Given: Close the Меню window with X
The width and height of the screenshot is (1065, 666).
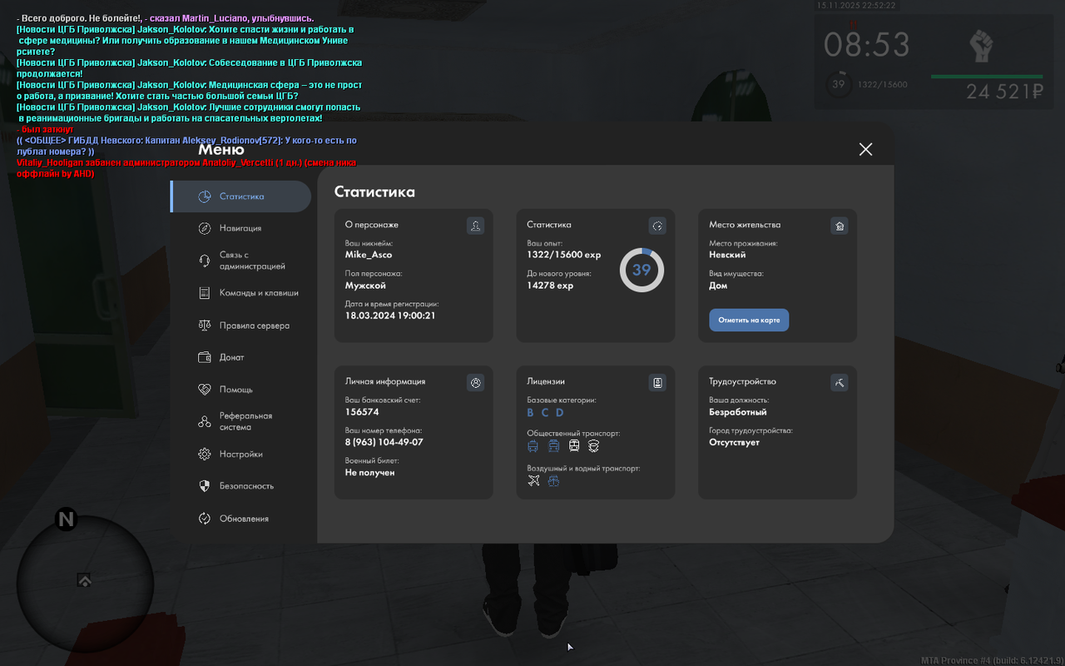Looking at the screenshot, I should point(865,149).
